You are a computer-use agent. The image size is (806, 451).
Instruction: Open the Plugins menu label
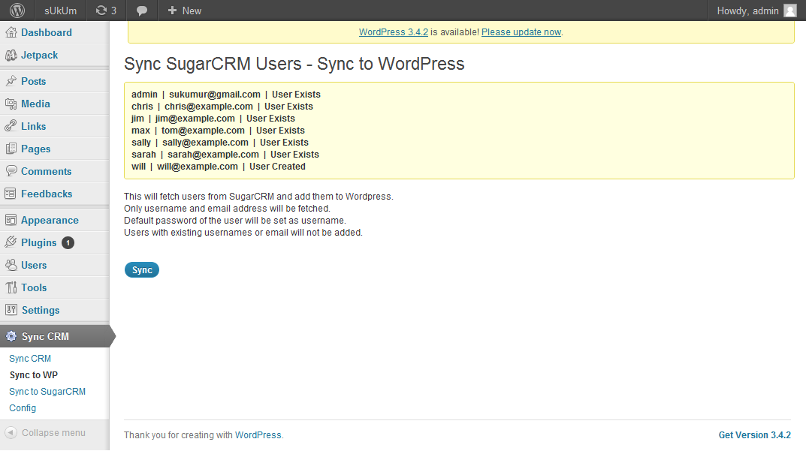click(x=38, y=242)
